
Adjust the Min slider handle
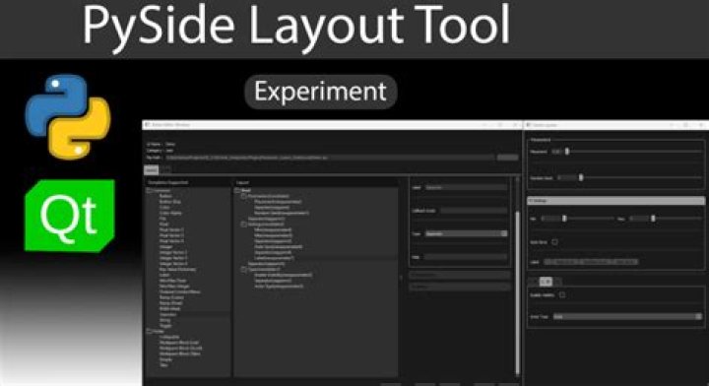point(564,219)
